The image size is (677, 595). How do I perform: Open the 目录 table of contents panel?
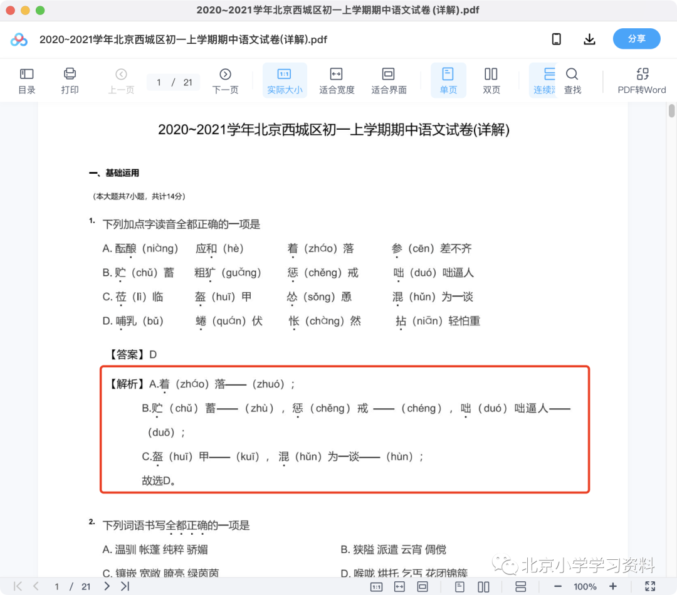pyautogui.click(x=27, y=81)
